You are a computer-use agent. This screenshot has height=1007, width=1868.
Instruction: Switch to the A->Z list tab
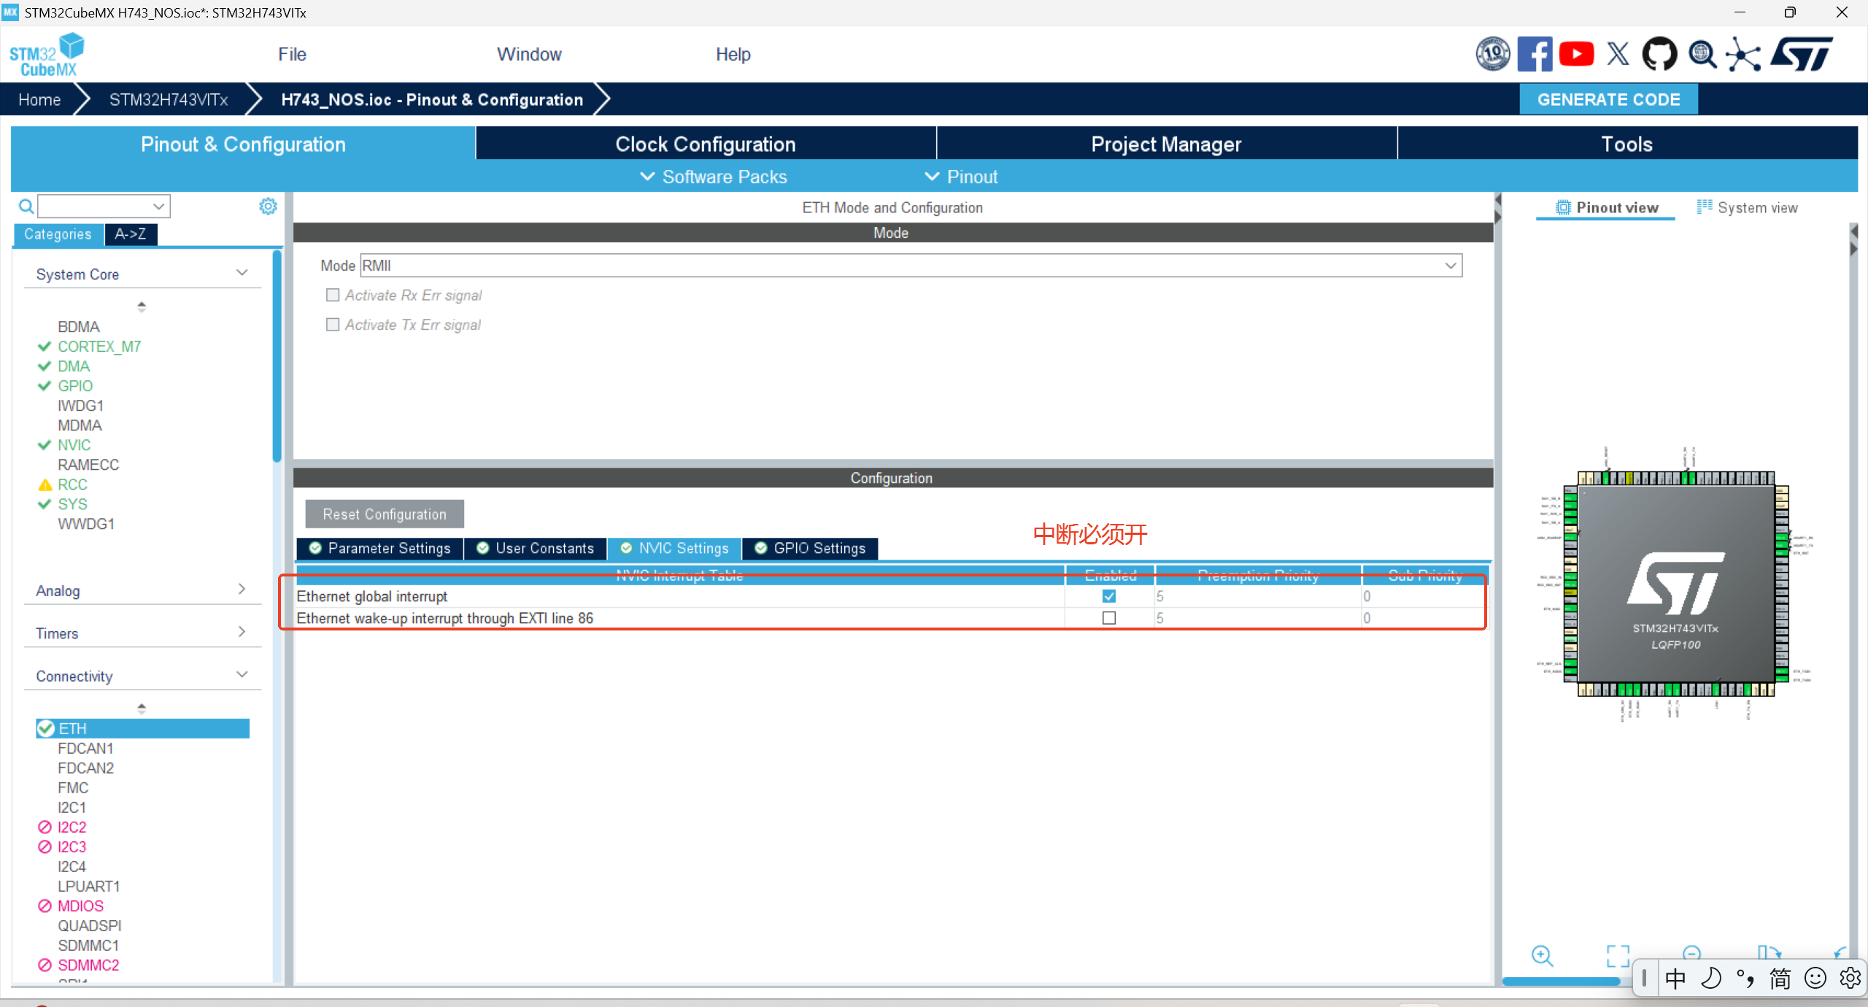[x=131, y=234]
